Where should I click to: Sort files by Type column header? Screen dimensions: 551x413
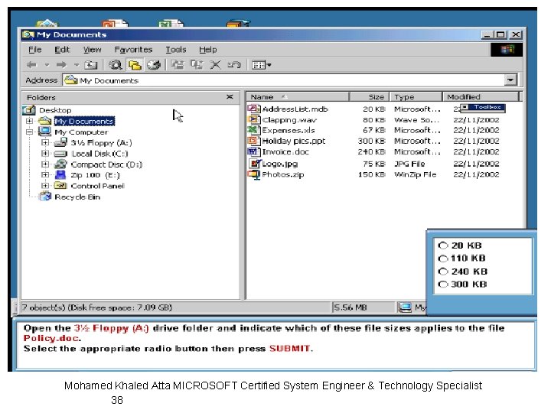click(416, 96)
